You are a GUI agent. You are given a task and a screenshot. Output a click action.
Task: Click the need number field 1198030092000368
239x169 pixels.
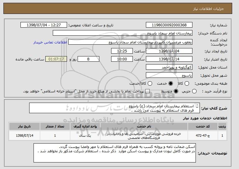[x=169, y=25]
